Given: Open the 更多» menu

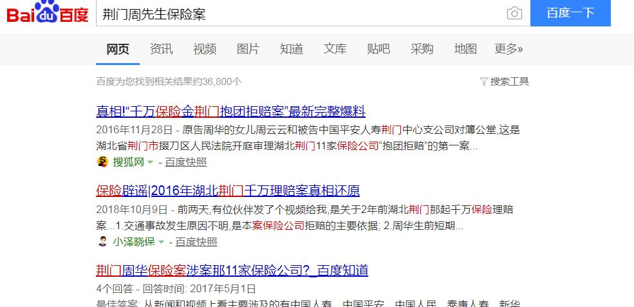Looking at the screenshot, I should pos(508,49).
